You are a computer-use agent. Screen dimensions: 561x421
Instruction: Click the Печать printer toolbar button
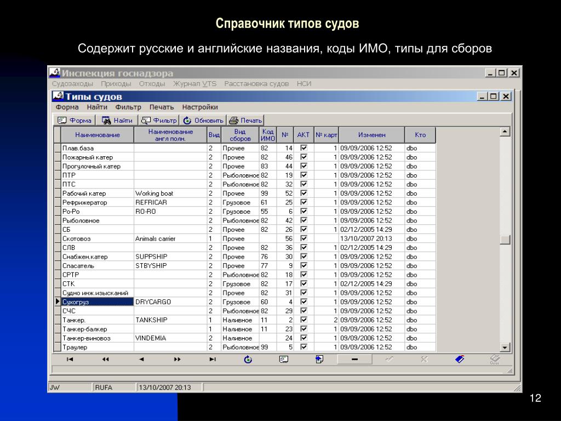tap(245, 121)
